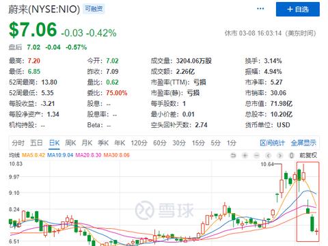Add NIO to watchlist with 自选 button

[x=298, y=10]
